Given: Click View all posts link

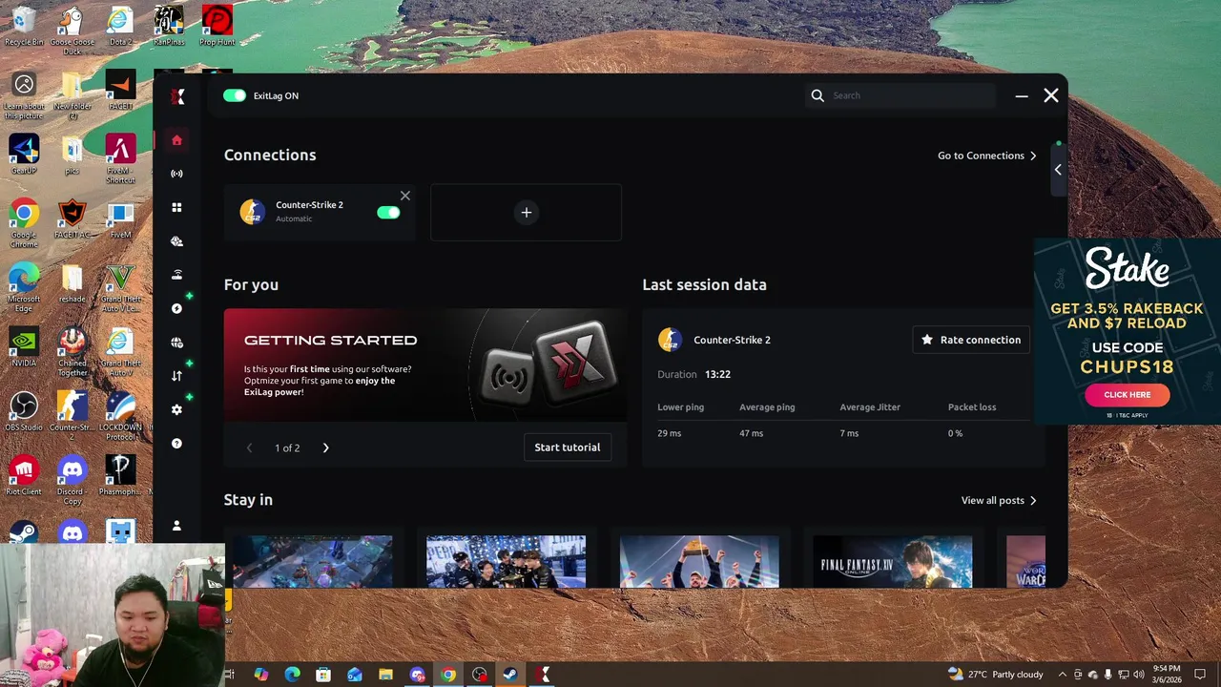Looking at the screenshot, I should pyautogui.click(x=999, y=500).
